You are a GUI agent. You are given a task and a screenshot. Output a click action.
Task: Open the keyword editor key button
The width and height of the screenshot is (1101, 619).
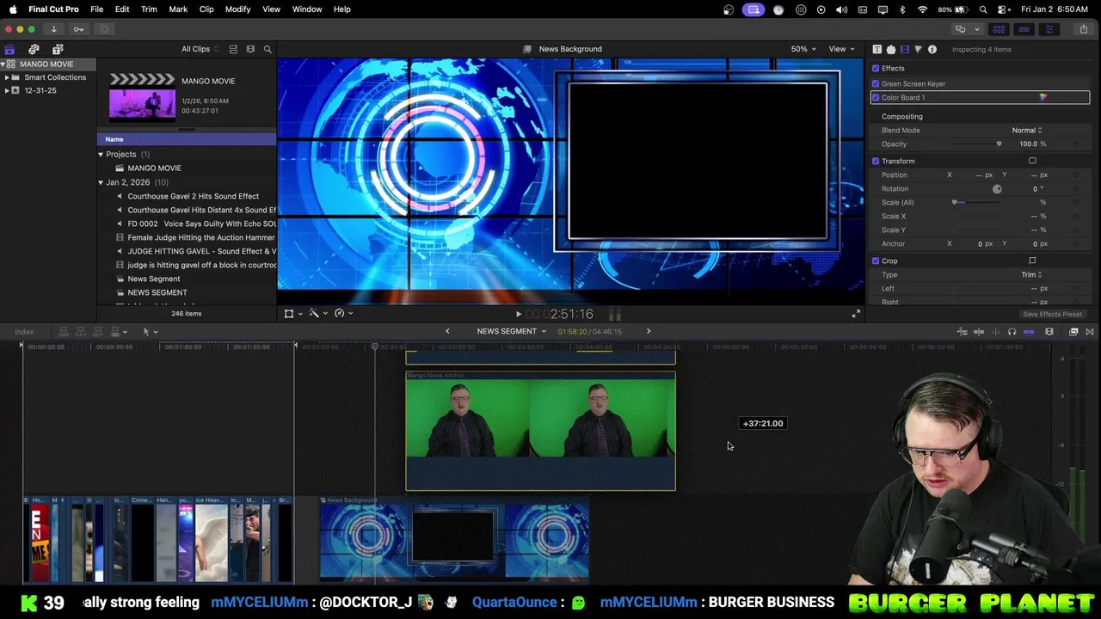[78, 29]
